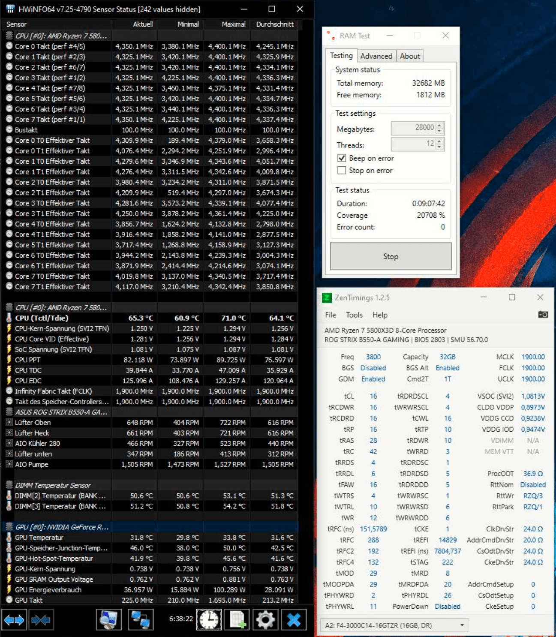Open HWiNFO sensor settings gear

(265, 620)
